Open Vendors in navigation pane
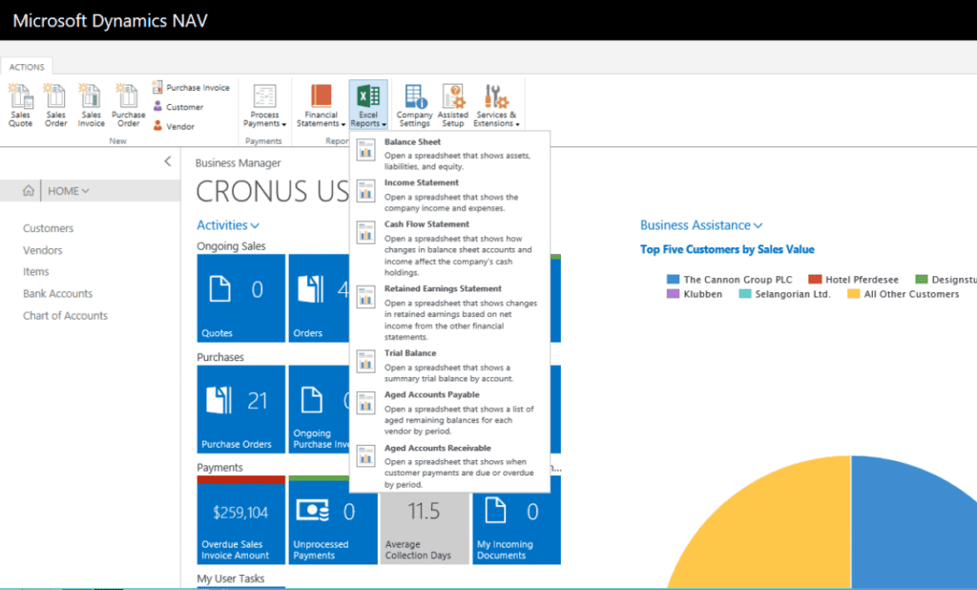Viewport: 977px width, 590px height. [42, 250]
